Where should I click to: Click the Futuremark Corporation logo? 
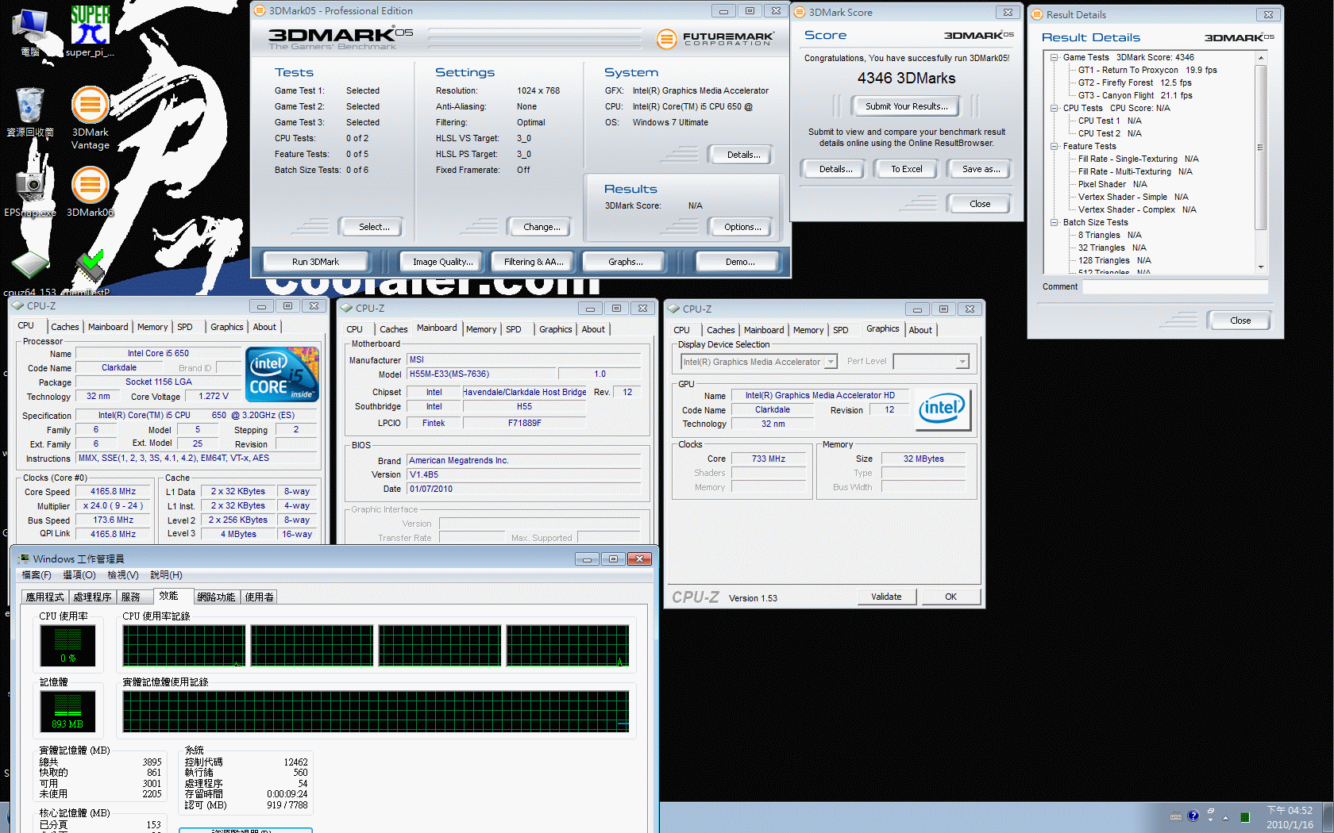715,37
